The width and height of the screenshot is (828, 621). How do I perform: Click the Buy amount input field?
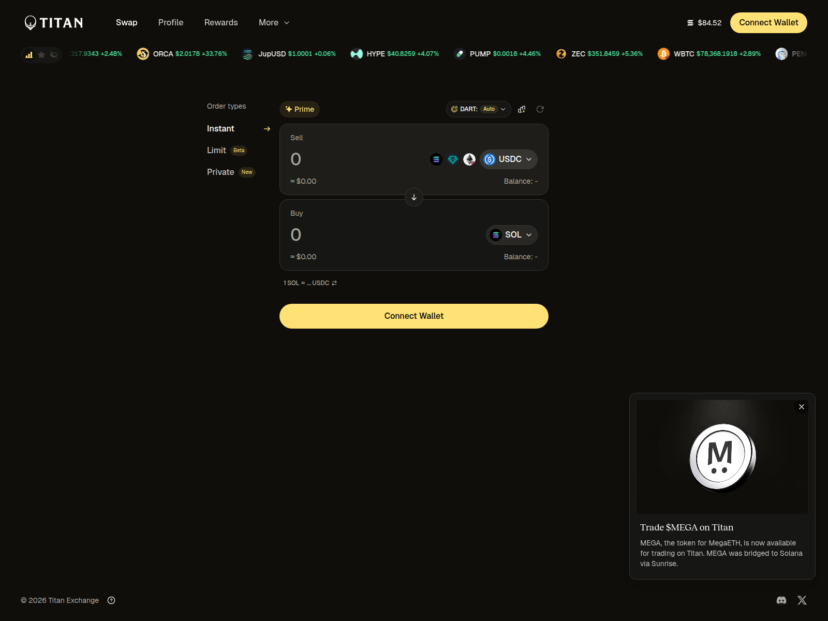pyautogui.click(x=386, y=234)
